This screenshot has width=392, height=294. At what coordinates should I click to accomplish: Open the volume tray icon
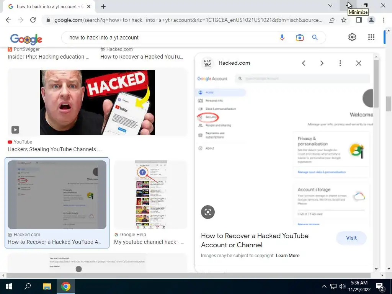tap(342, 286)
